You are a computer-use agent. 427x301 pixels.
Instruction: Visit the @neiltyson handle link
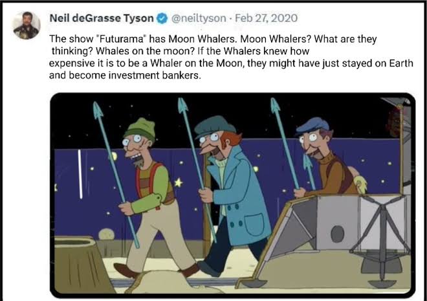199,18
